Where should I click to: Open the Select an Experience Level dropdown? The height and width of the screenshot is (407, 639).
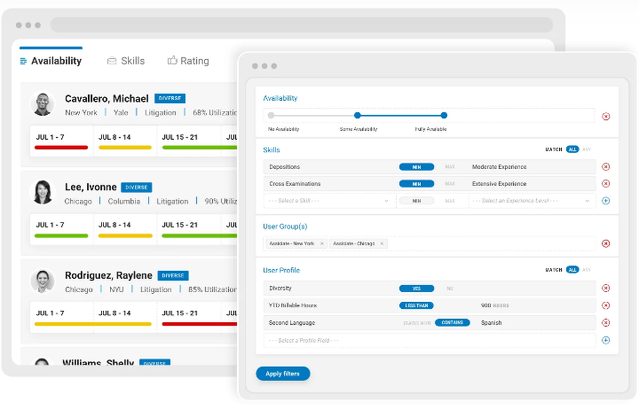tap(532, 201)
